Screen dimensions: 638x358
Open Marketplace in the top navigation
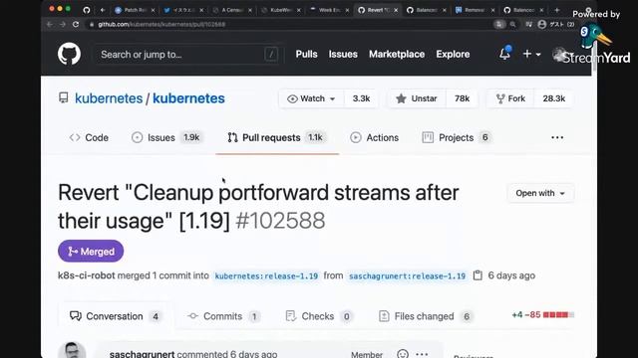tap(397, 55)
